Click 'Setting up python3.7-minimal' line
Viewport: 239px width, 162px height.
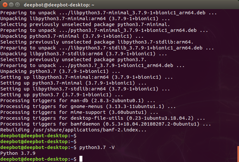73,83
